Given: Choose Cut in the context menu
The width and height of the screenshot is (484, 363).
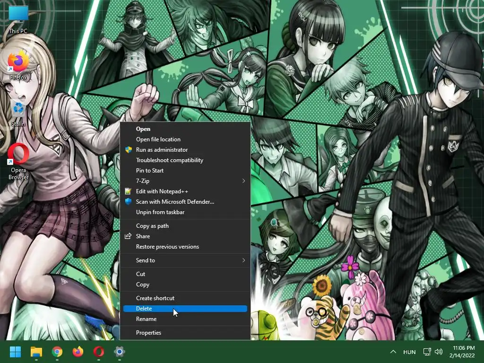Looking at the screenshot, I should coord(185,274).
